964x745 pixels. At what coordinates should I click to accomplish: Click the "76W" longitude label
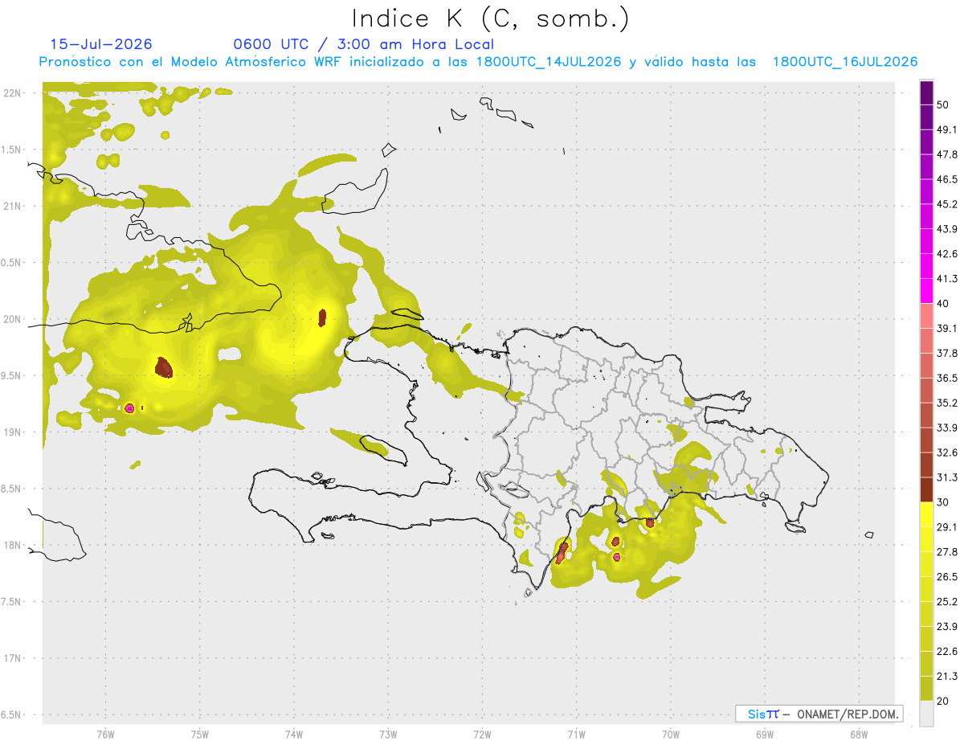105,734
